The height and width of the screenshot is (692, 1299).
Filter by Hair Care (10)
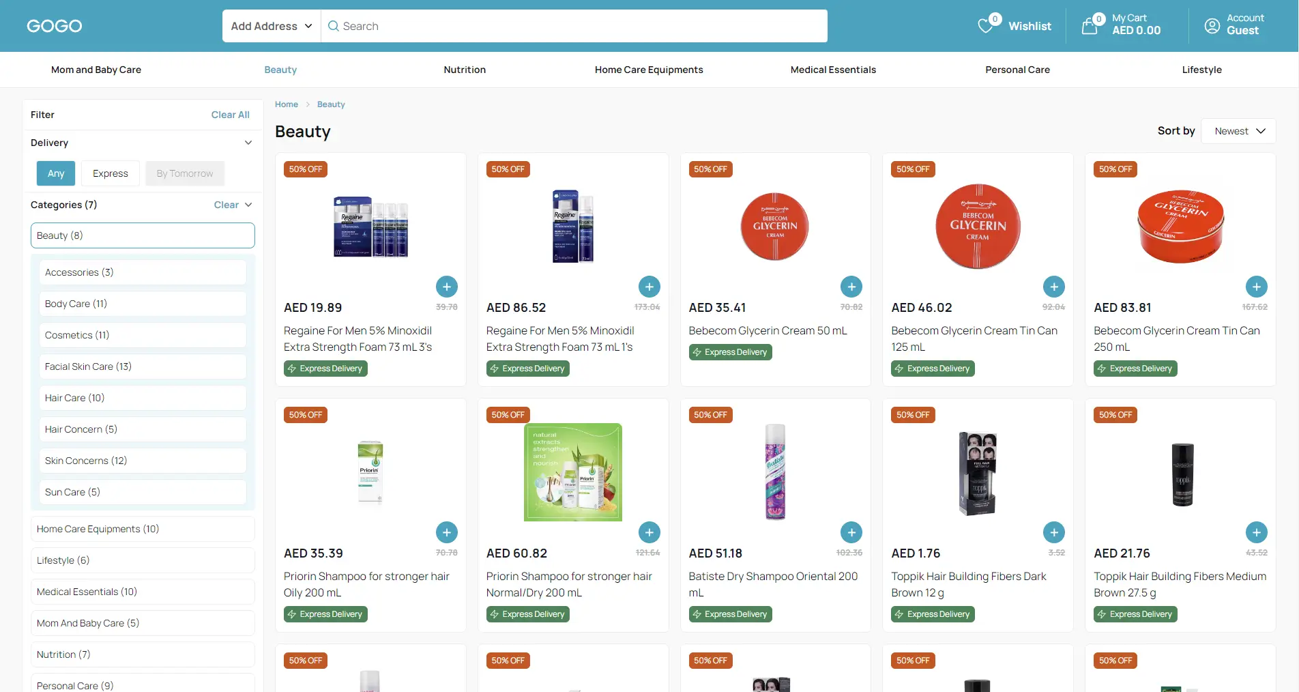[143, 398]
